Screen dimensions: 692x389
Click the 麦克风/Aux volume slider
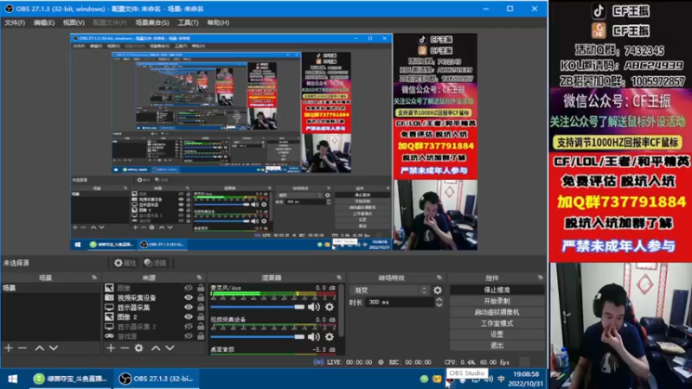(257, 307)
